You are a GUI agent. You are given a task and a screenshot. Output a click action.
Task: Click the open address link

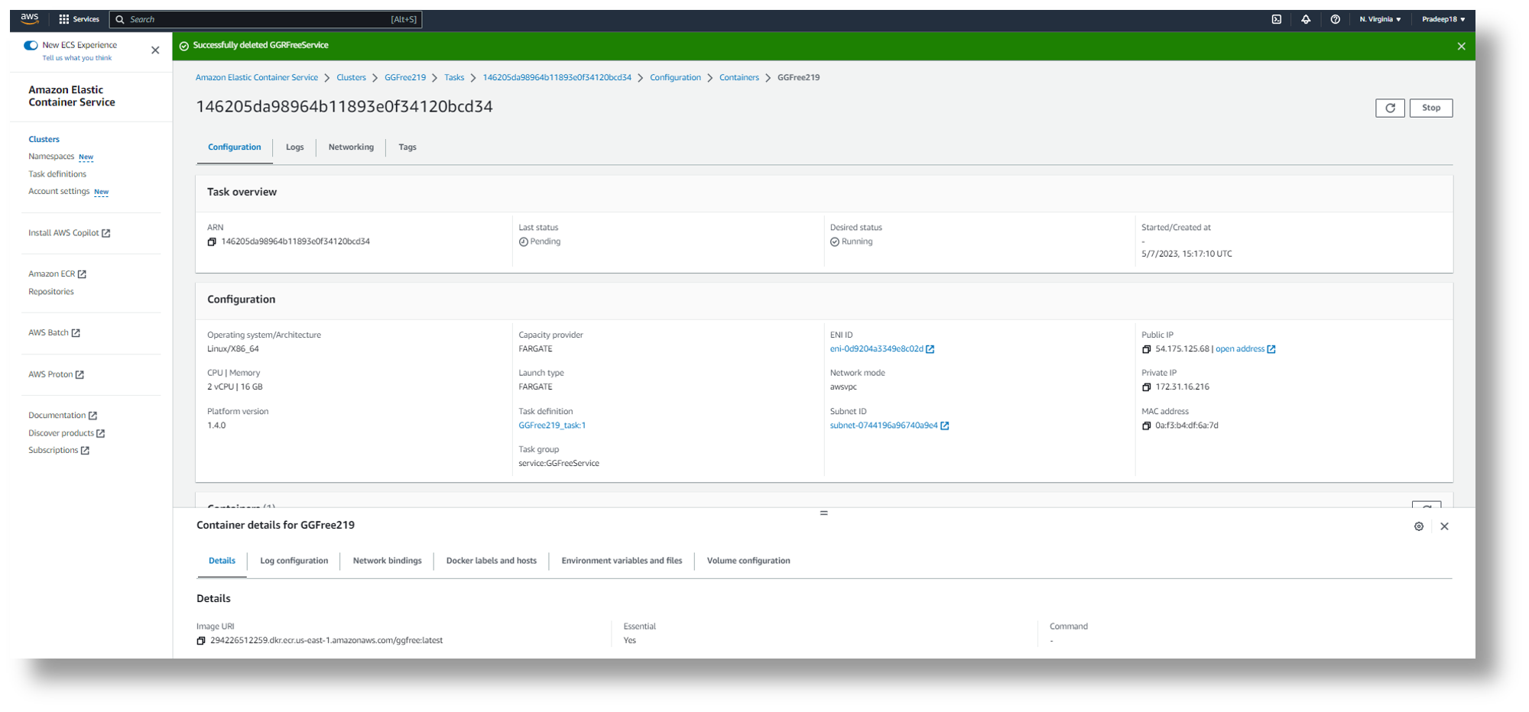point(1239,349)
